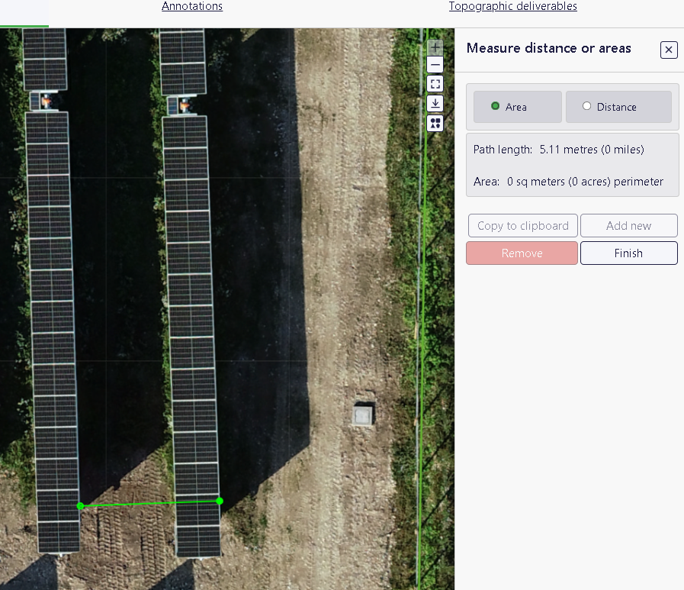Click the Path length 5.11 metres text
Image resolution: width=684 pixels, height=590 pixels.
pyautogui.click(x=558, y=150)
